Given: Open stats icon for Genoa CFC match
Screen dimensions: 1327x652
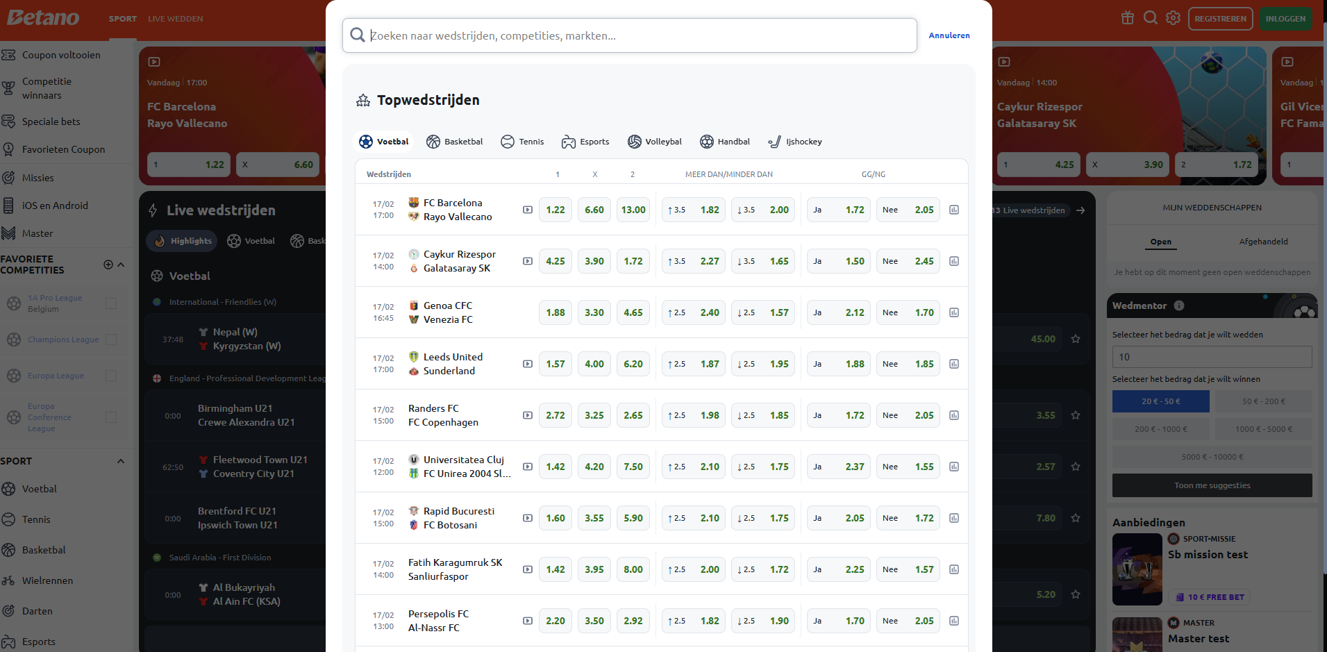Looking at the screenshot, I should coord(954,312).
